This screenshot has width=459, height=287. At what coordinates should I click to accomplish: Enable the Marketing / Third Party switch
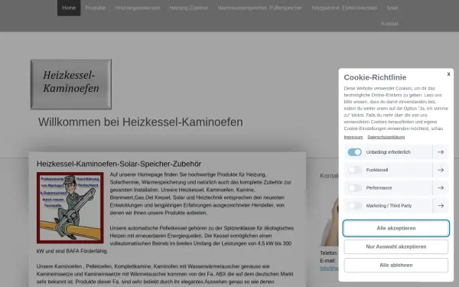(x=354, y=206)
